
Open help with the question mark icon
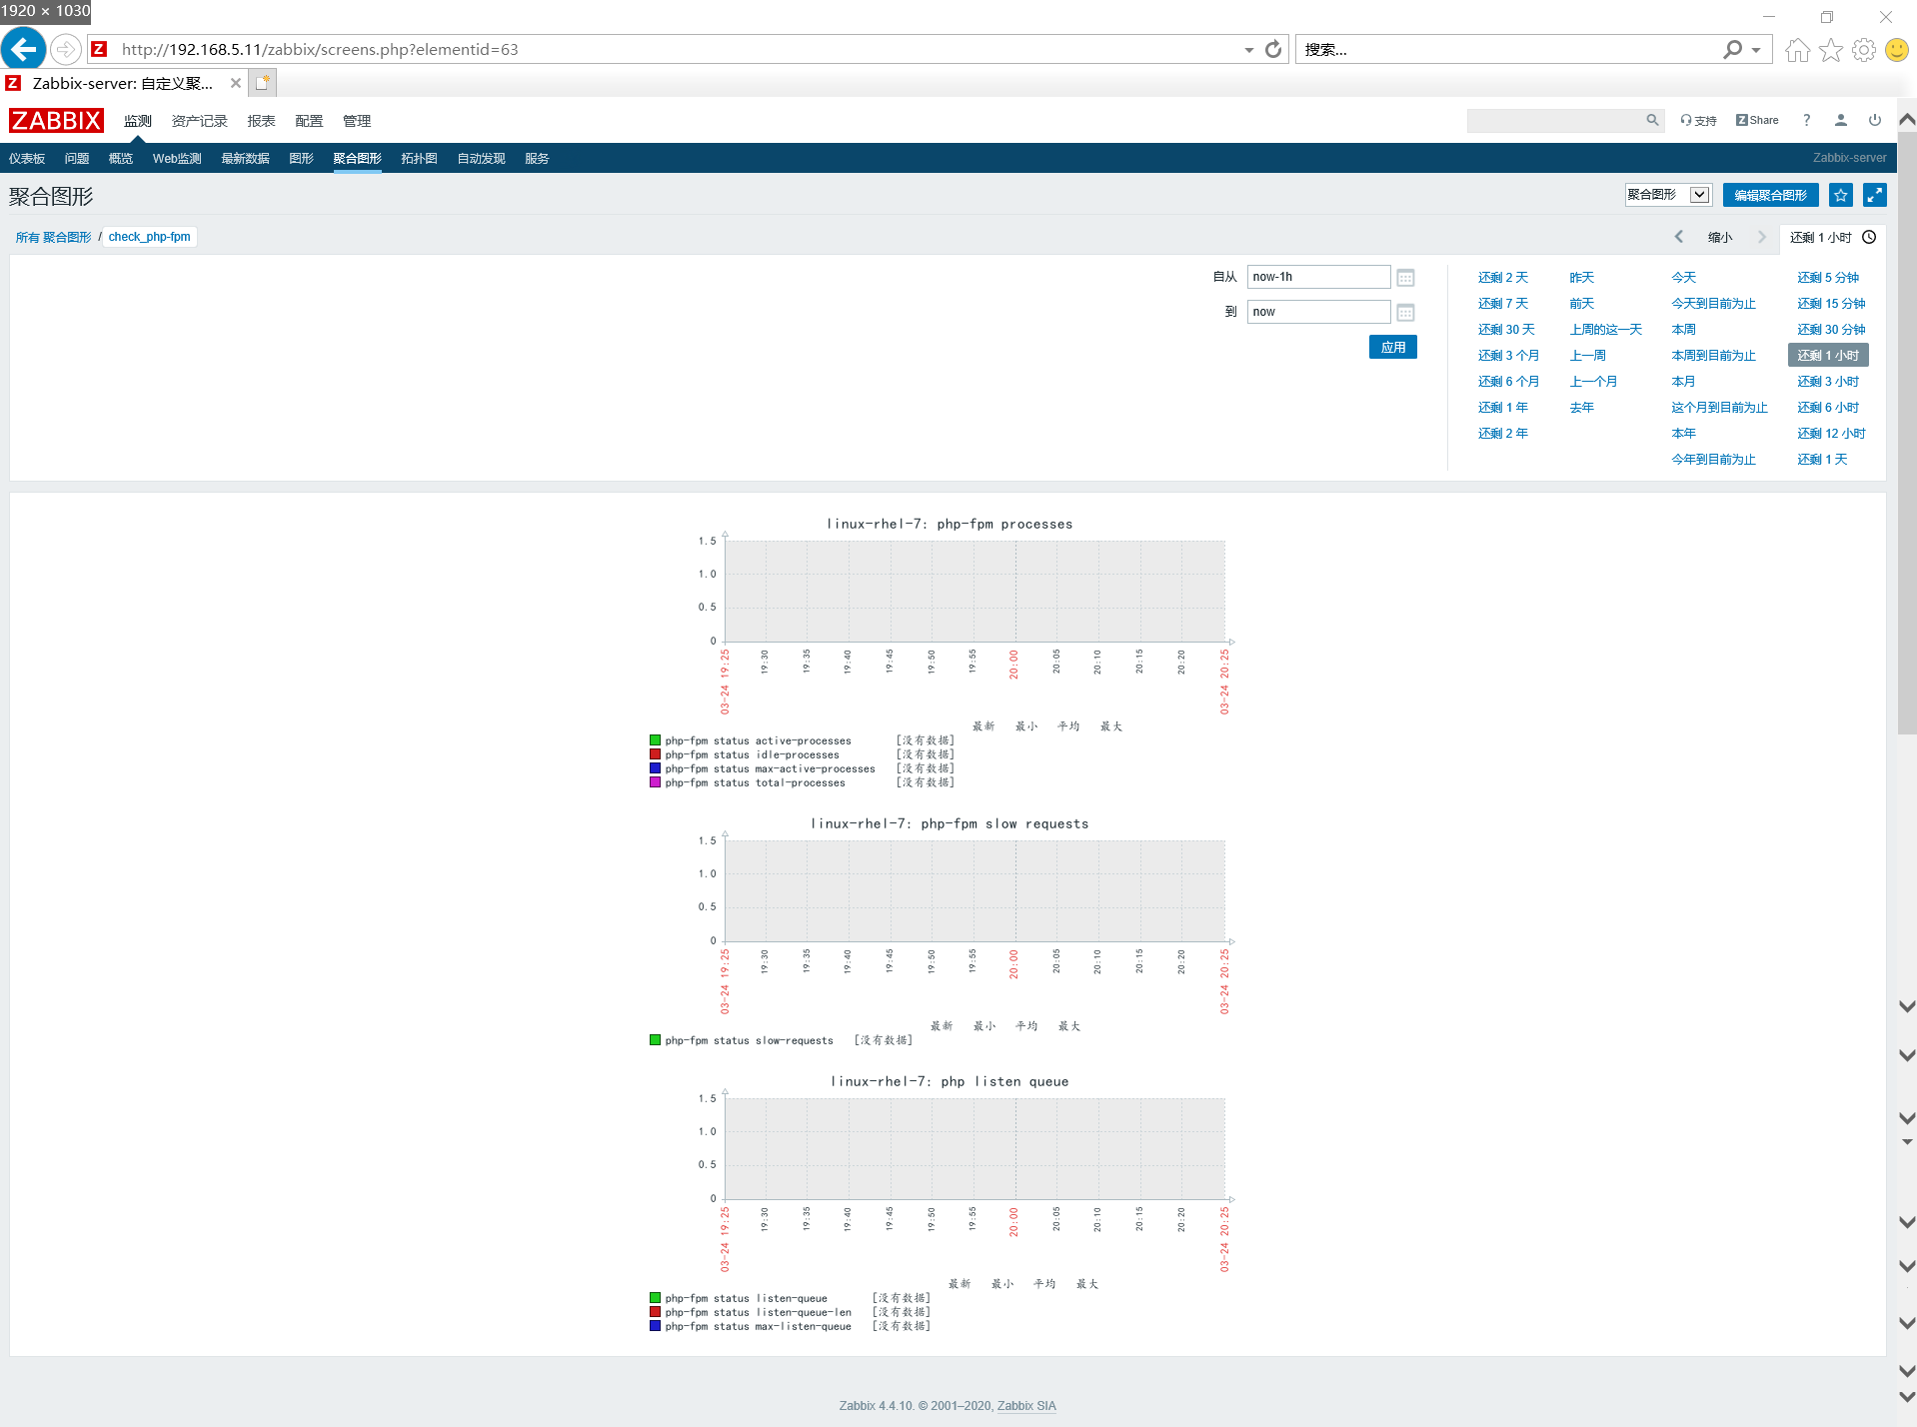(1805, 120)
